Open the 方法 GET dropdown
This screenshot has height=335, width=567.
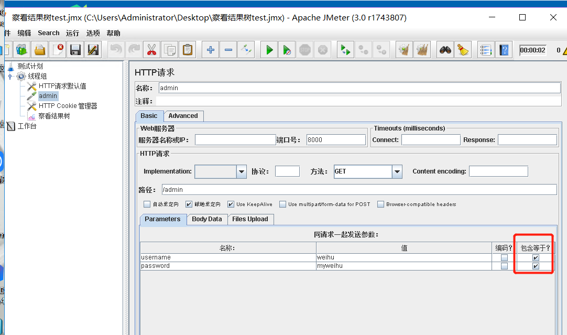(397, 171)
